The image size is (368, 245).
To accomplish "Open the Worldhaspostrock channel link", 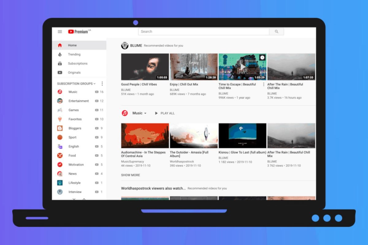I will (x=182, y=161).
